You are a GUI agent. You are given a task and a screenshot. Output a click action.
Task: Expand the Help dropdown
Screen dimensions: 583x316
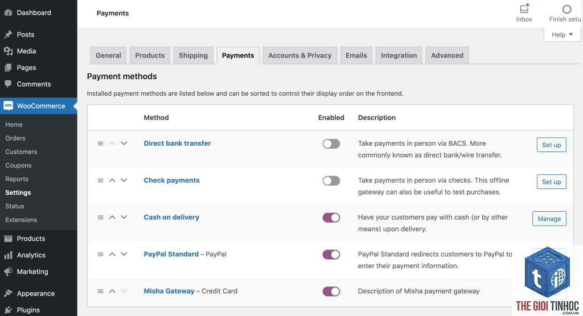(562, 35)
